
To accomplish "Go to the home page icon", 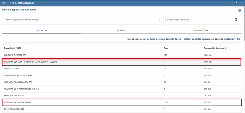I will (x=236, y=3).
